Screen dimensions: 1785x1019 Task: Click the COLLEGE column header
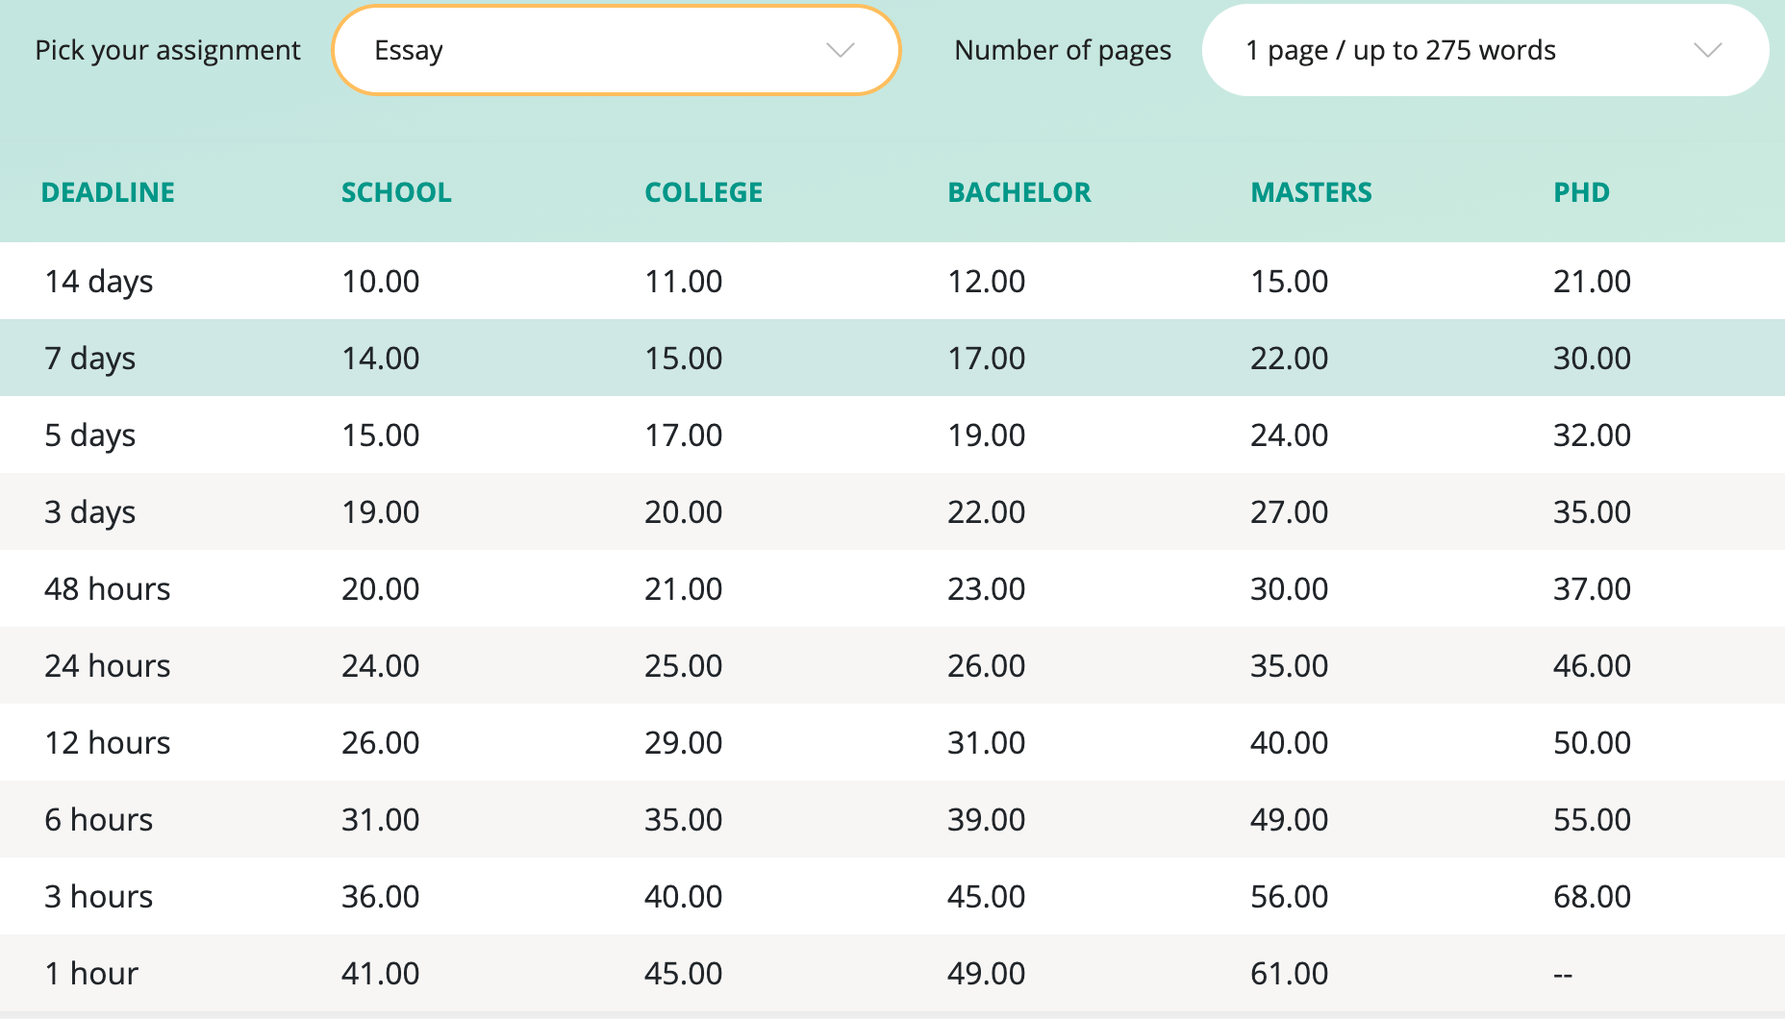[x=703, y=192]
